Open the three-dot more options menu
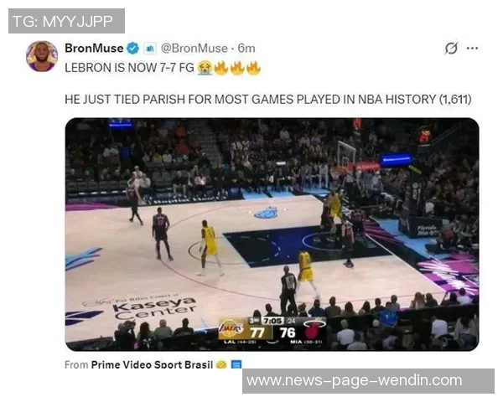503x402 pixels. pyautogui.click(x=472, y=49)
